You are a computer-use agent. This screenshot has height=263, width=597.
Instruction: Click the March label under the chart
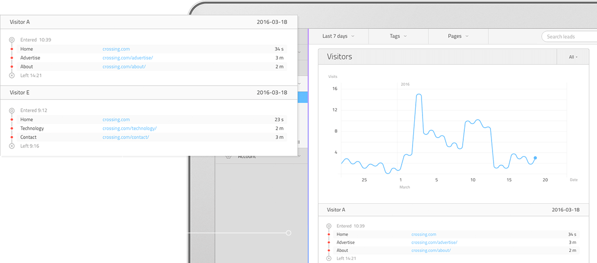(405, 187)
